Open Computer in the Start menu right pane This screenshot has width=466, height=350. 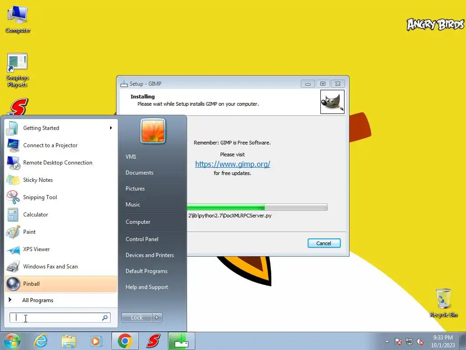coord(138,222)
